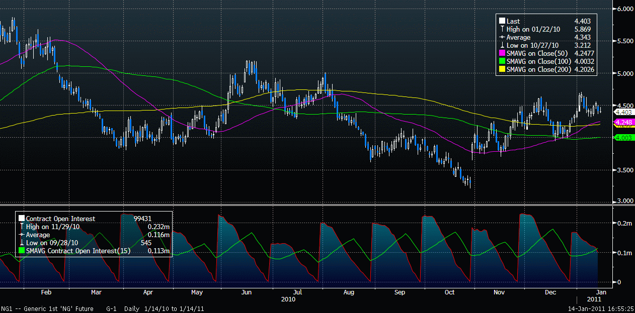Viewport: 635px width, 313px height.
Task: Click the magenta 4.248 axis price tag
Action: (624, 122)
